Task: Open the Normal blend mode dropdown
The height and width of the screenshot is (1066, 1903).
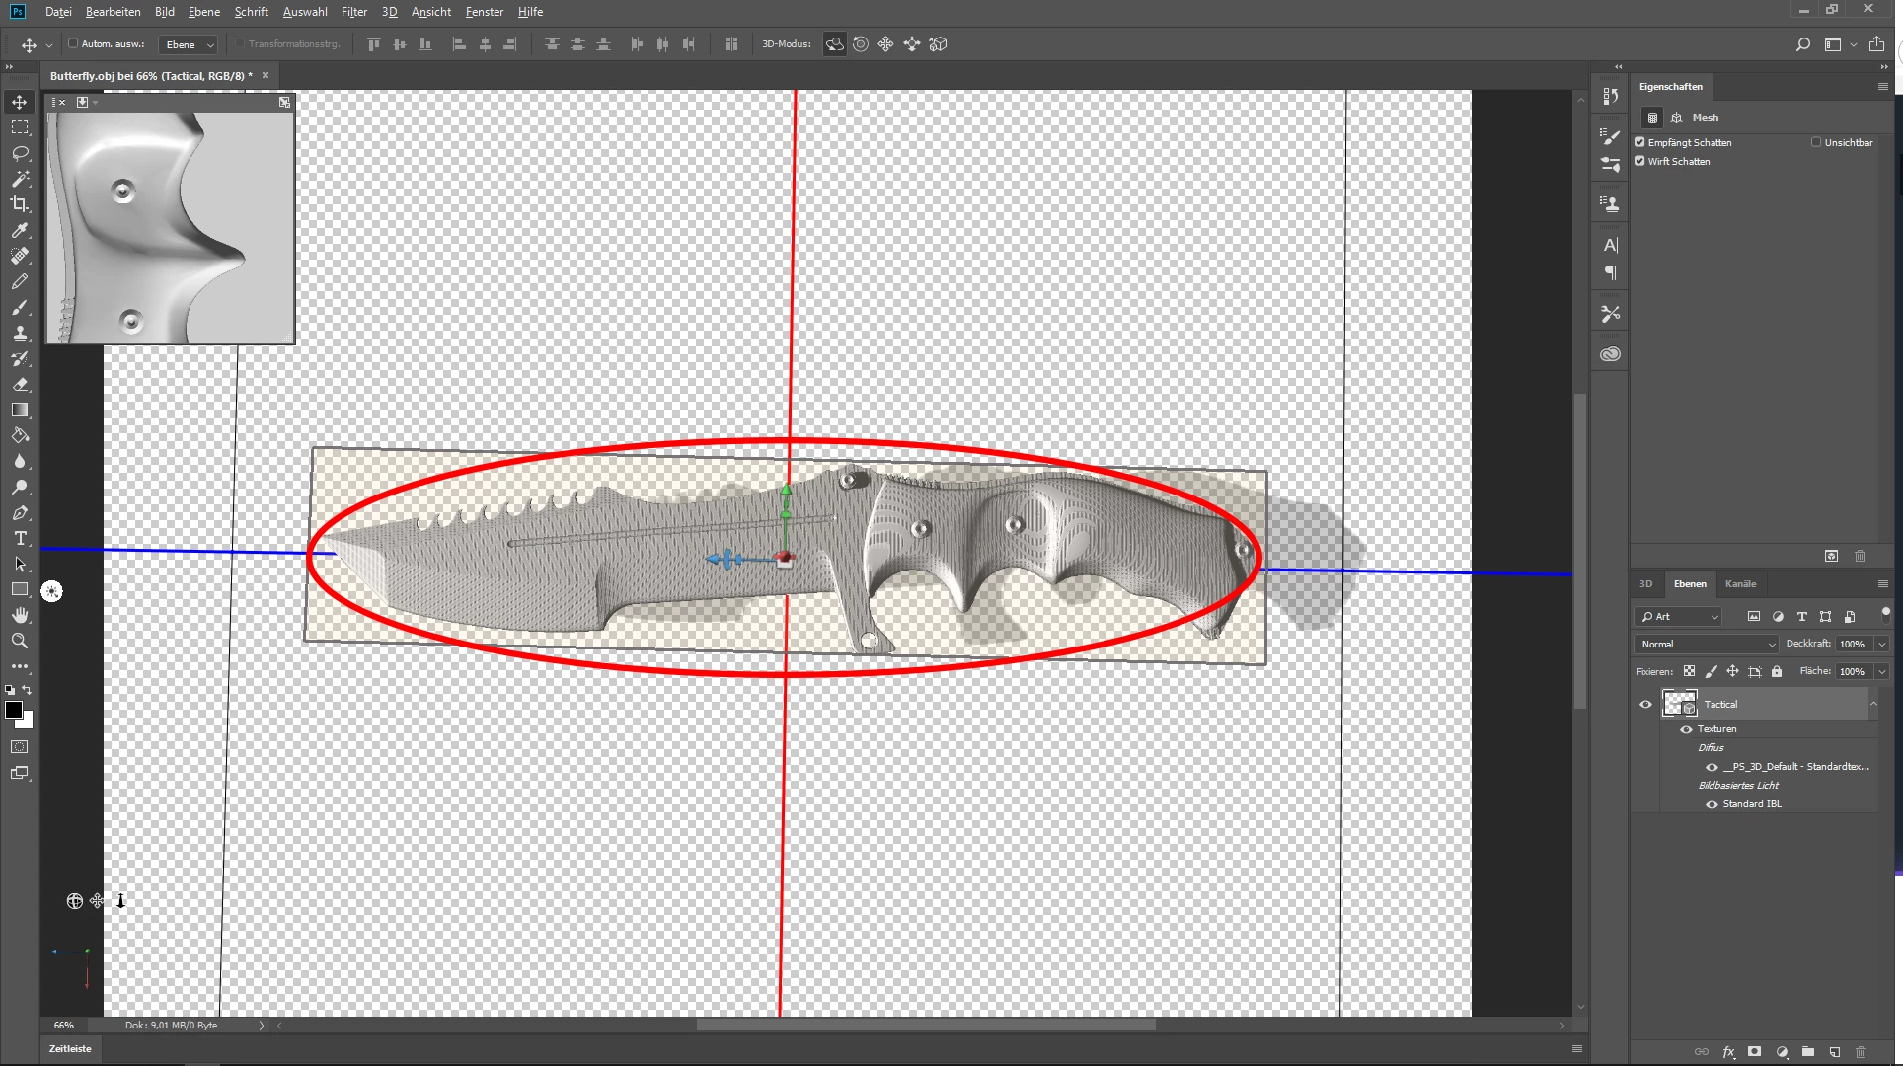Action: pos(1707,644)
